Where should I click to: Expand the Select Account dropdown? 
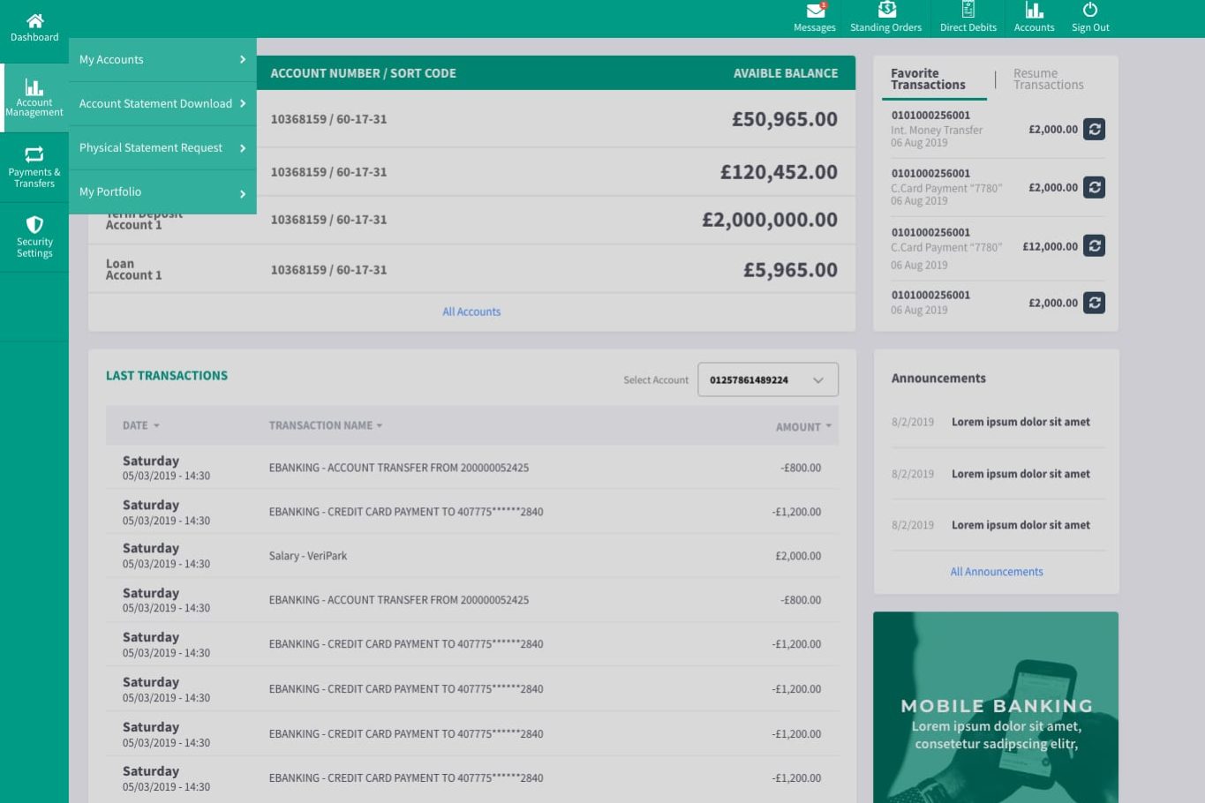coord(767,380)
